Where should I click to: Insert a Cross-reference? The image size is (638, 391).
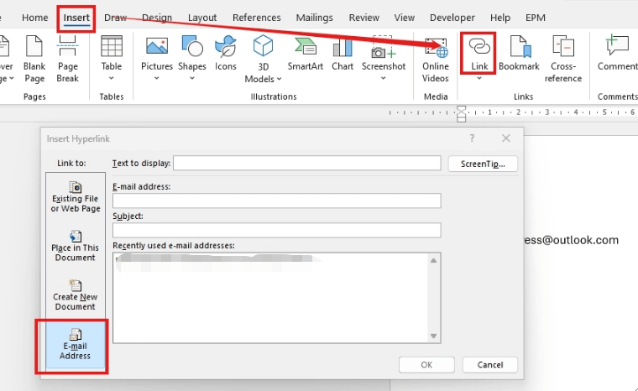click(563, 59)
